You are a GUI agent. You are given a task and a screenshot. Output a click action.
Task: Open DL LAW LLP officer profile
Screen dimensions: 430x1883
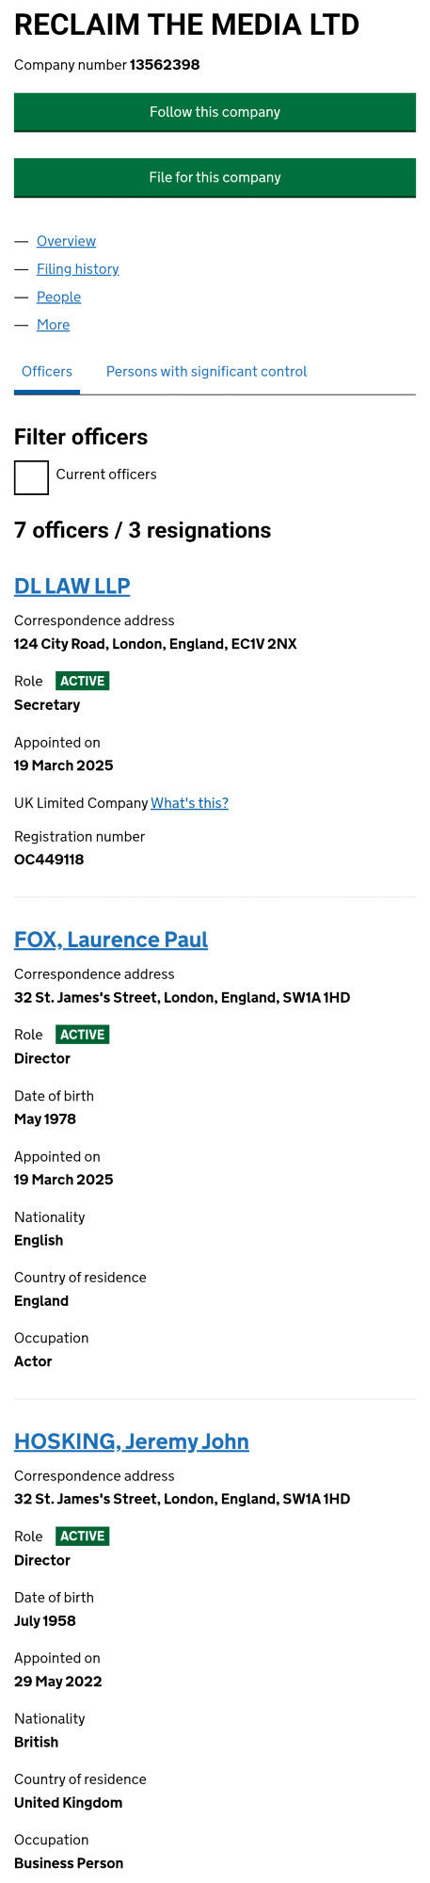click(72, 586)
